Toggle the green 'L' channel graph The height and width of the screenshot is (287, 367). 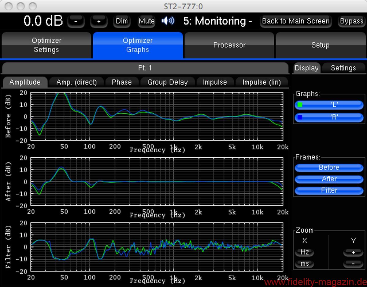[329, 105]
